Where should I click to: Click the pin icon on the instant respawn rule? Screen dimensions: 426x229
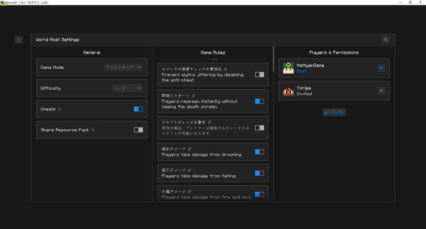pos(193,96)
